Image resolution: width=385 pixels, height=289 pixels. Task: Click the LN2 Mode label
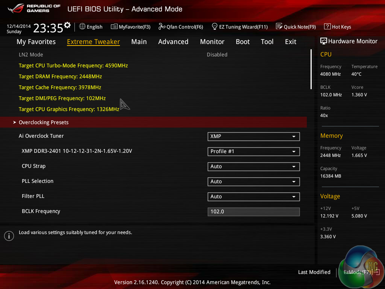pyautogui.click(x=31, y=55)
